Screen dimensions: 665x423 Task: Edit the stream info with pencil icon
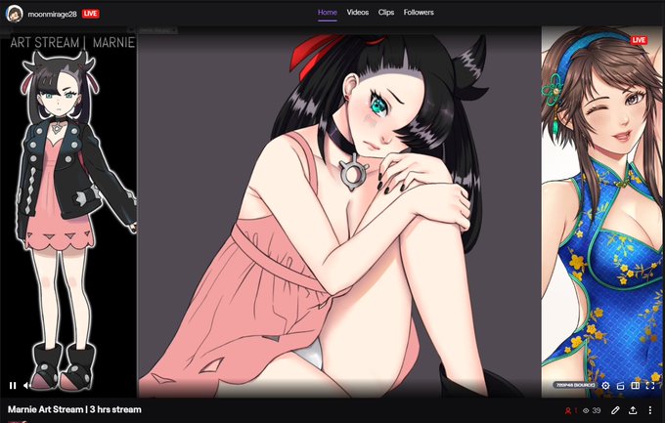[x=615, y=410]
